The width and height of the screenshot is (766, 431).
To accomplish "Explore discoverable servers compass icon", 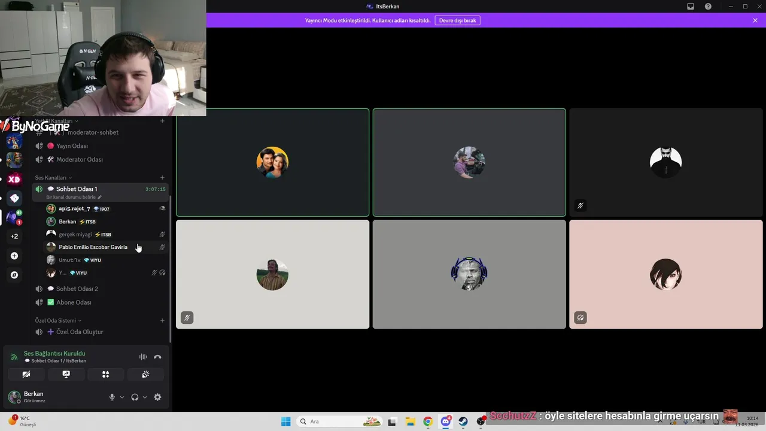I will coord(14,275).
